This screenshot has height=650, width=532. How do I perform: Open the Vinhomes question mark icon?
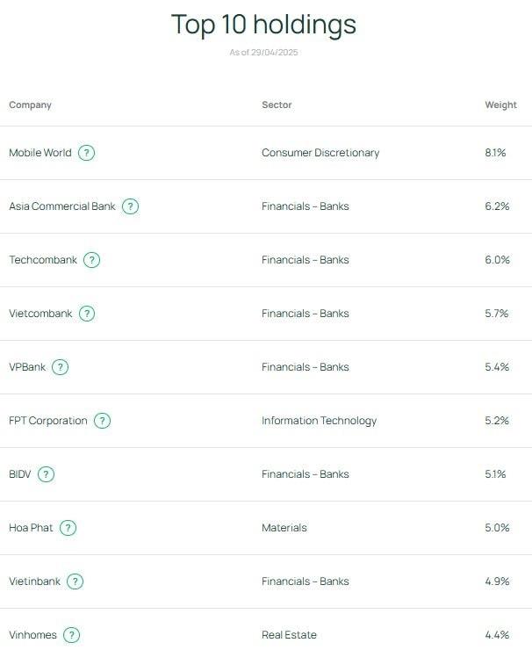[x=71, y=635]
